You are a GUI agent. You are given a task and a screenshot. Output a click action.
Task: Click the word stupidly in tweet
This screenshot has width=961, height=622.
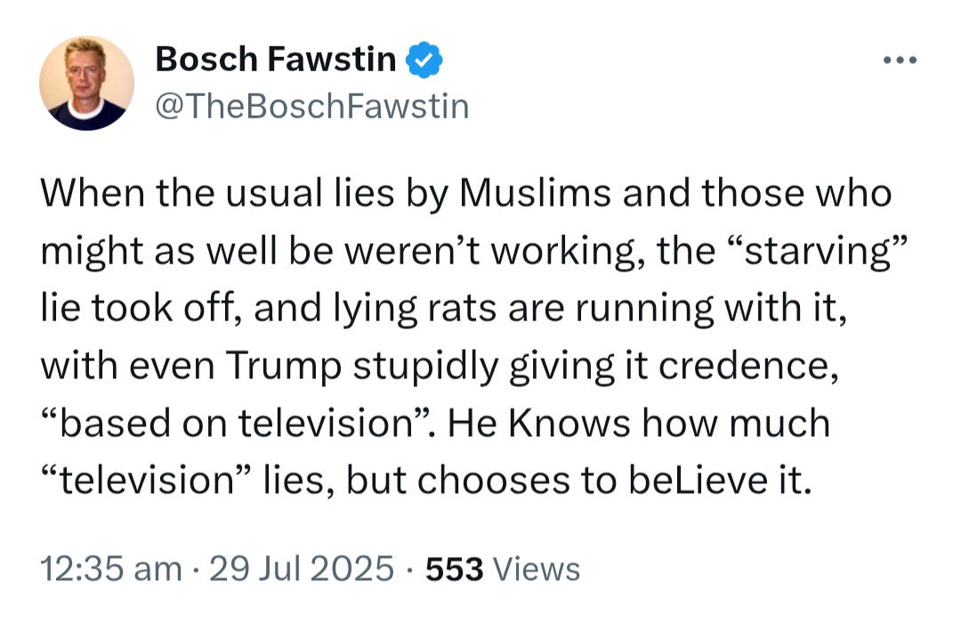click(425, 366)
